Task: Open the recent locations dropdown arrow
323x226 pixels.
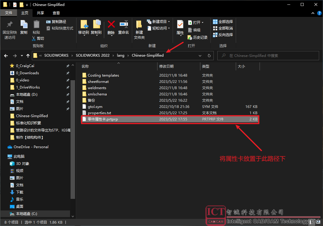Action: 22,55
